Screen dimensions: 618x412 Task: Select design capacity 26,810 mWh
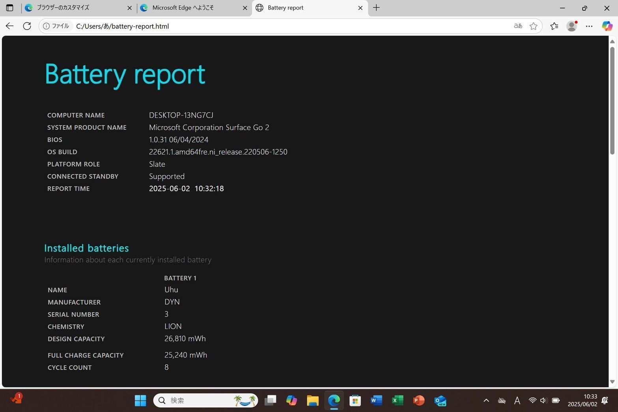click(x=185, y=339)
